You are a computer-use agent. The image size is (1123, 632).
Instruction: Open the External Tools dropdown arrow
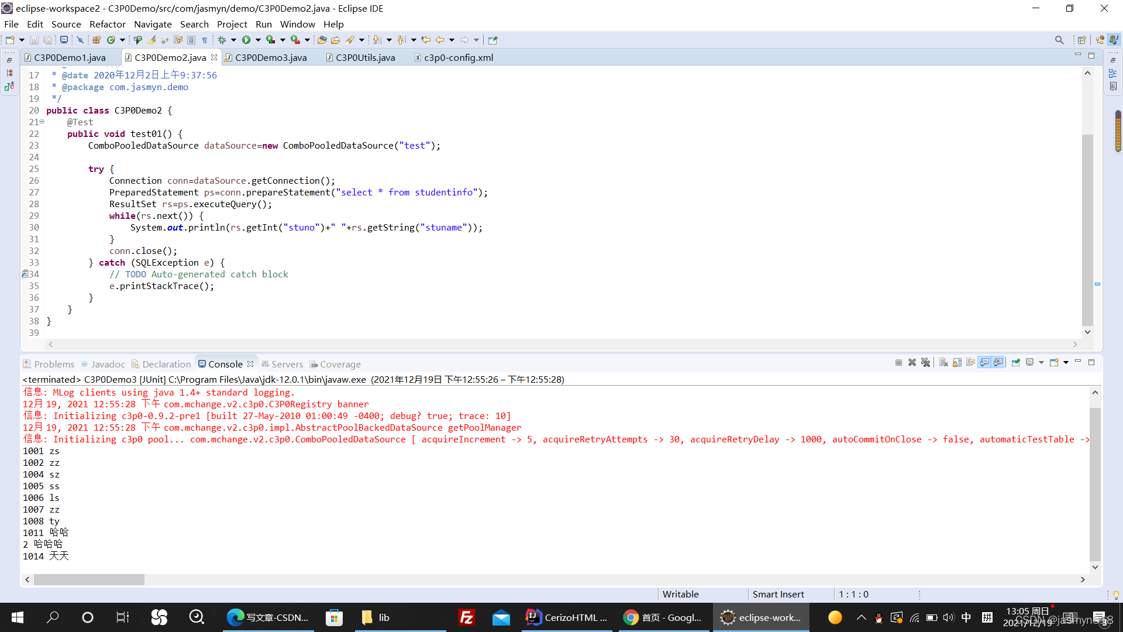(307, 40)
